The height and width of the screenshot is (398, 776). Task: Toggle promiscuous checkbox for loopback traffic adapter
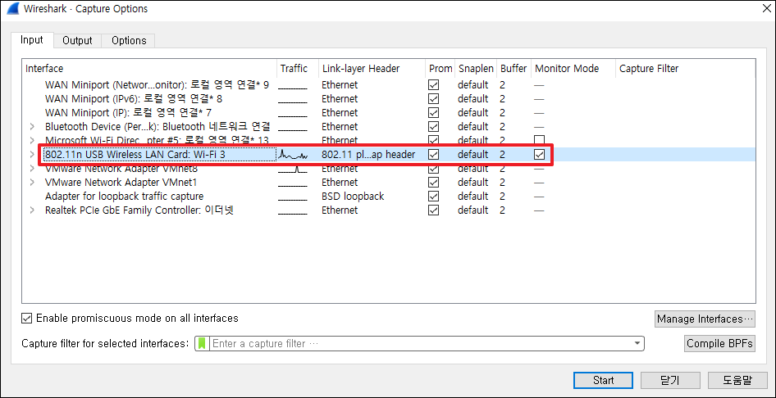tap(434, 196)
